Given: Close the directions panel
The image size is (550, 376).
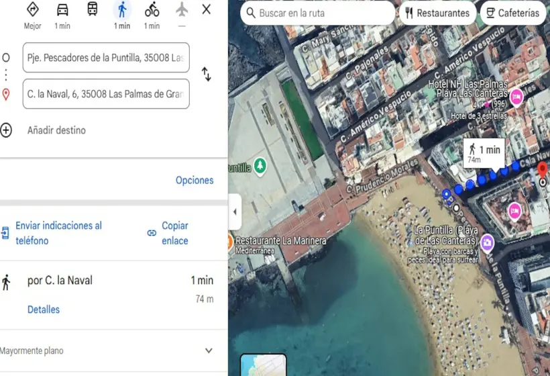Looking at the screenshot, I should 207,9.
